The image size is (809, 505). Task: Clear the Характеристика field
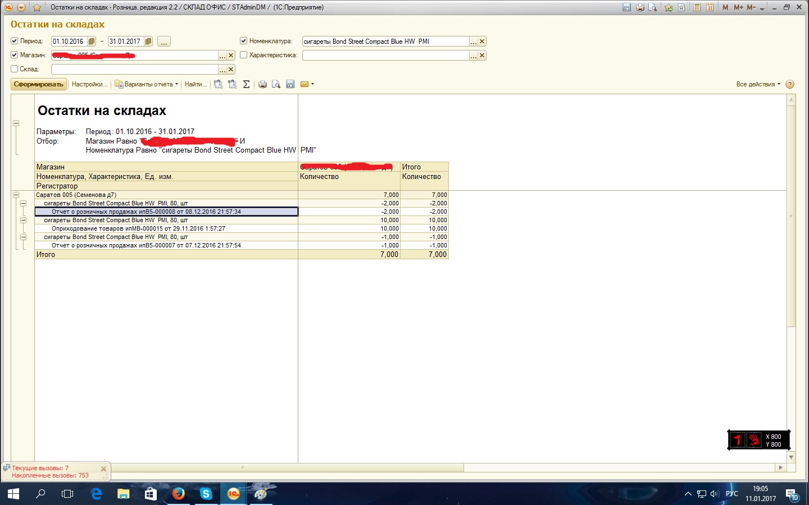[482, 56]
